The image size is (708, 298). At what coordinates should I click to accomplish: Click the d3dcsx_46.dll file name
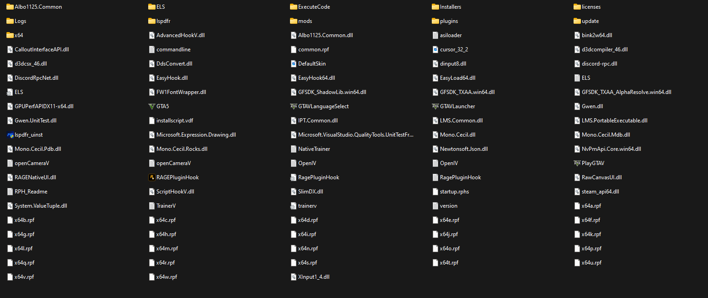pos(31,64)
